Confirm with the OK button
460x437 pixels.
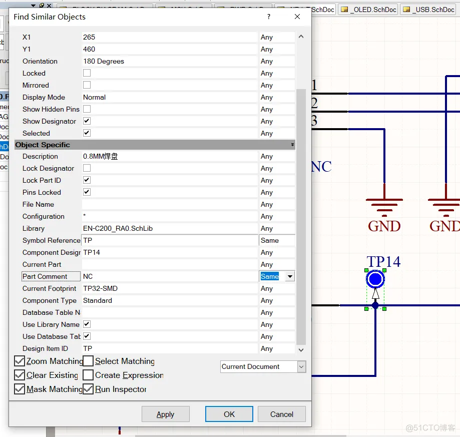tap(229, 414)
